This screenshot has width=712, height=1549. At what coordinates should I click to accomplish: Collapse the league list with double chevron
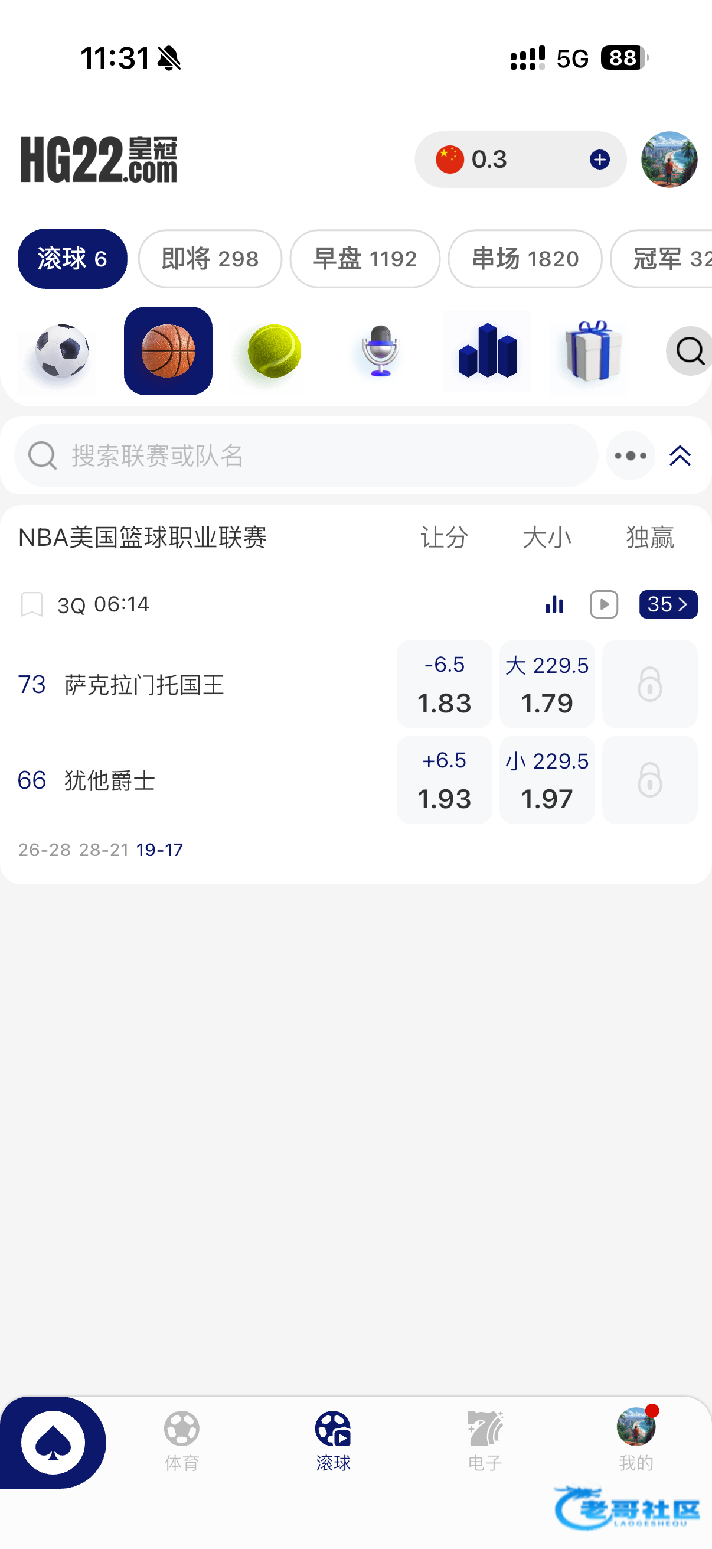pos(680,456)
